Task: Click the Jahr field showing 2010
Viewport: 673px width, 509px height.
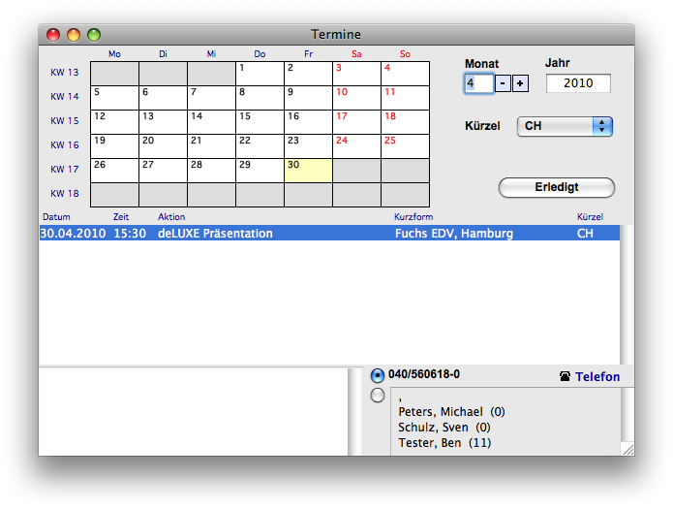Action: [x=578, y=83]
